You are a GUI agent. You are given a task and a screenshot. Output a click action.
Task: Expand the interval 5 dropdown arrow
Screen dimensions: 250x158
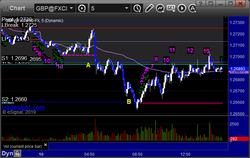127,8
